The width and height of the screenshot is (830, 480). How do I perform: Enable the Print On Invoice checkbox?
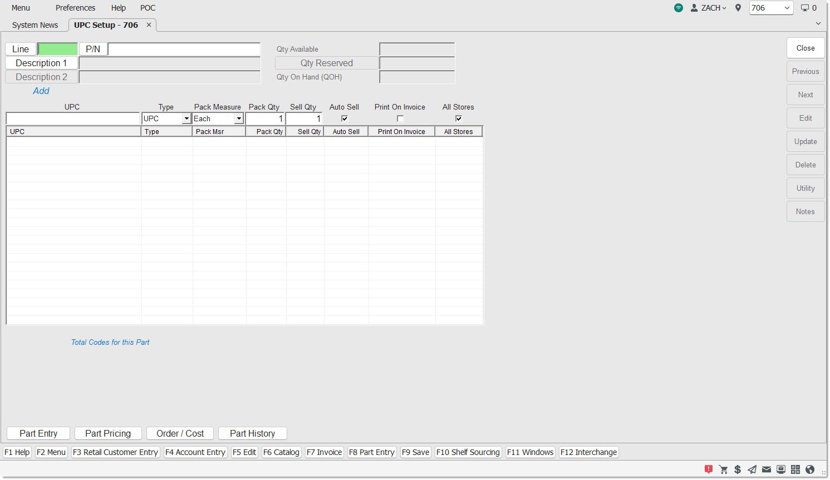point(400,118)
